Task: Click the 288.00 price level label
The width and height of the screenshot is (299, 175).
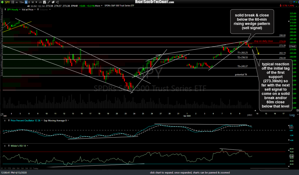Action: [282, 35]
